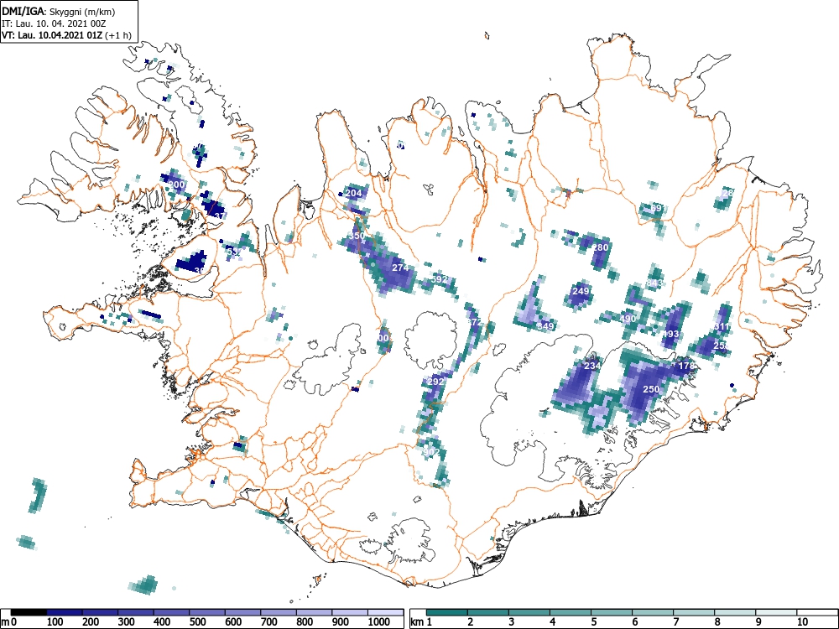The height and width of the screenshot is (629, 839).
Task: Click the '1000' label in the metre legend
Action: coord(379,622)
